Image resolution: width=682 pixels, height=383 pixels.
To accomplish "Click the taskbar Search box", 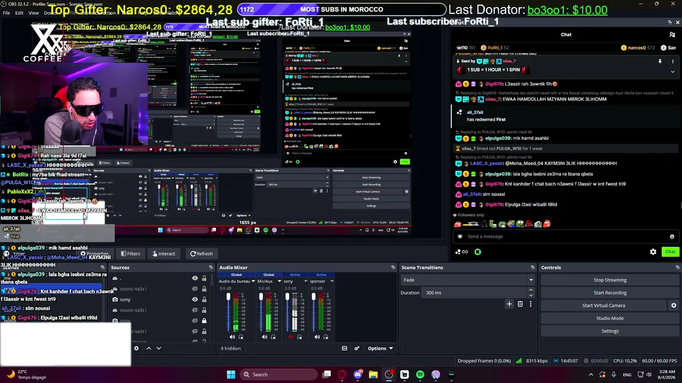I will point(278,374).
